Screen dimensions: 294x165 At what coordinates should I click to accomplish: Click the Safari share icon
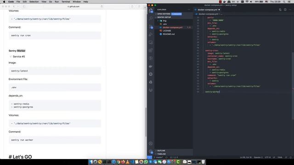pos(132,6)
